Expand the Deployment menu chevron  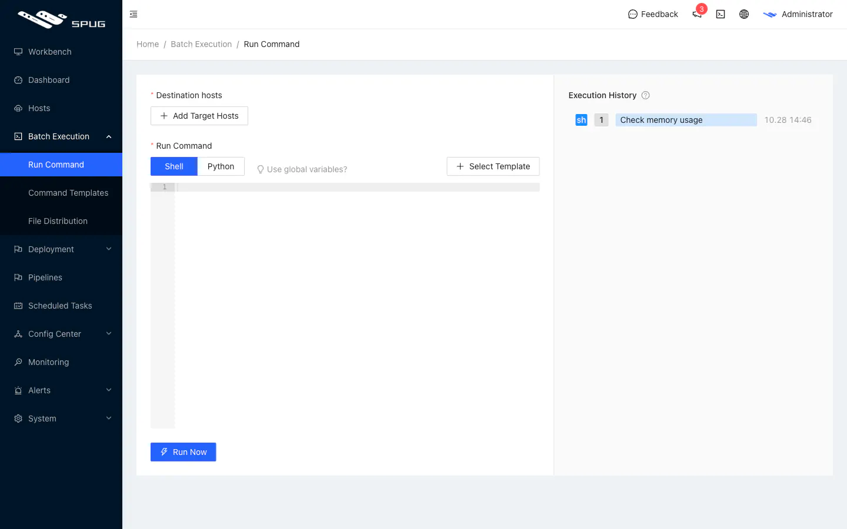click(109, 249)
